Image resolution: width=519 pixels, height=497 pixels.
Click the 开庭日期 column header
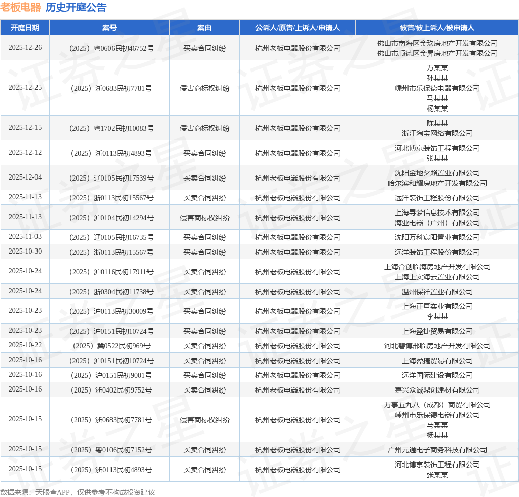[25, 28]
